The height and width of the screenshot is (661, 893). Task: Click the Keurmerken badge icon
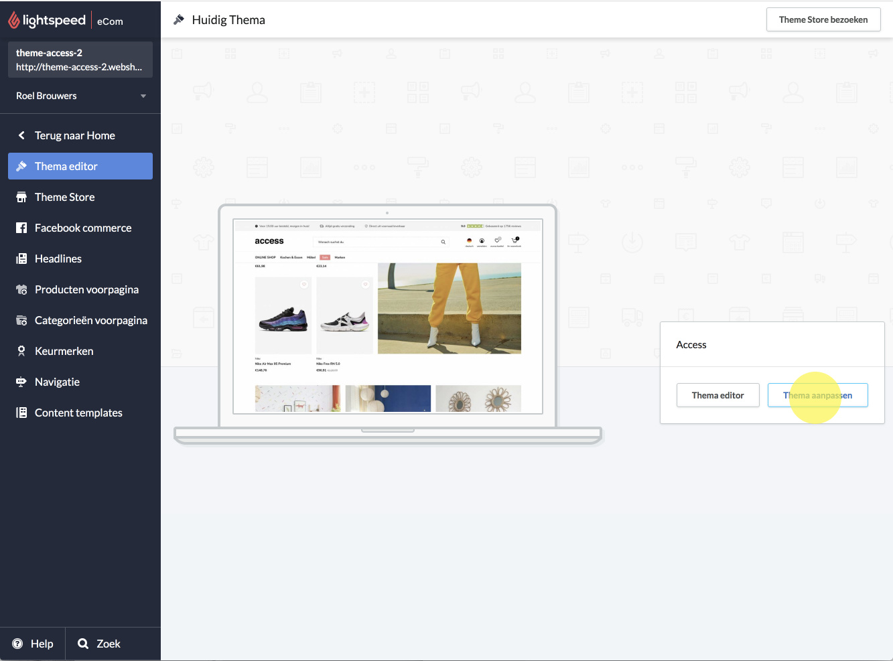click(x=21, y=351)
